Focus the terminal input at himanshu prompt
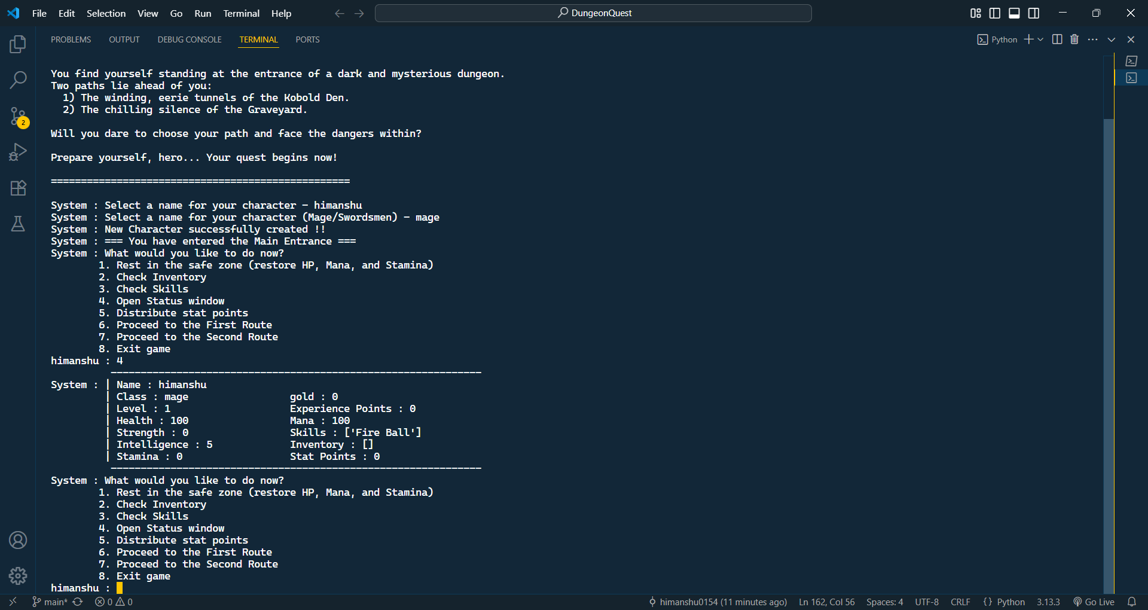The image size is (1148, 610). [x=120, y=588]
